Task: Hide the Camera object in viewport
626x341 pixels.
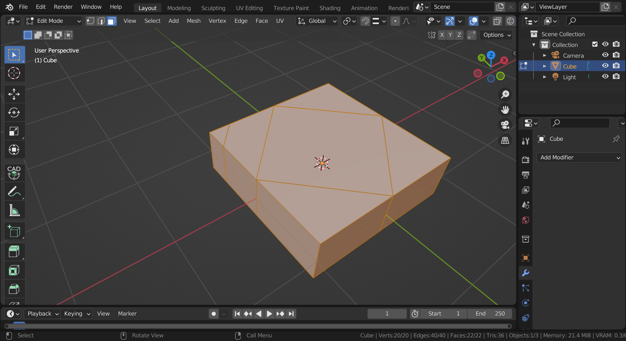Action: point(605,55)
